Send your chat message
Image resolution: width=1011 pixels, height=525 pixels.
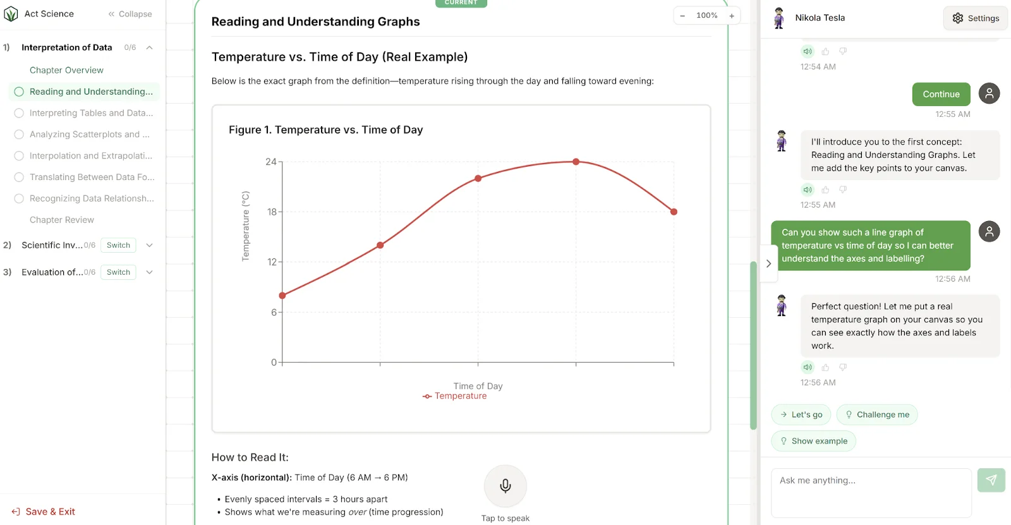point(991,480)
